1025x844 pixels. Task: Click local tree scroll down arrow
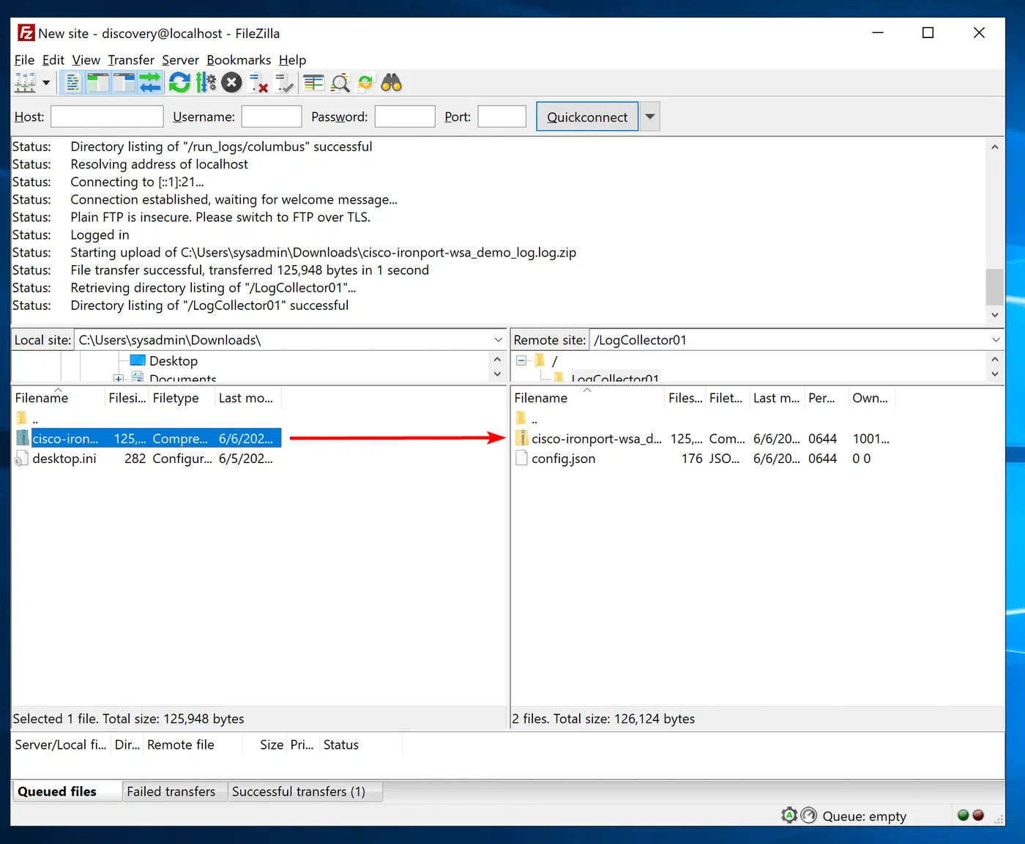tap(497, 374)
